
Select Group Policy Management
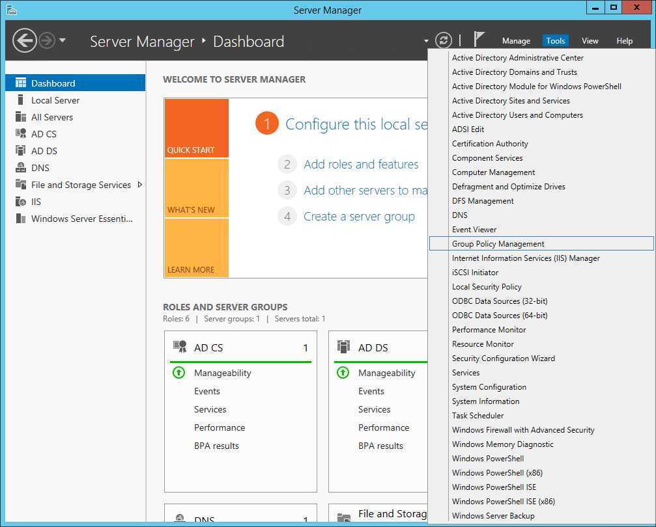point(541,243)
